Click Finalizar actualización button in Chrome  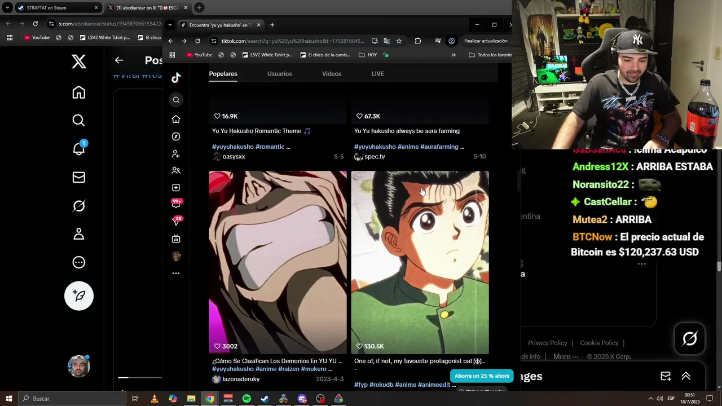pyautogui.click(x=486, y=41)
